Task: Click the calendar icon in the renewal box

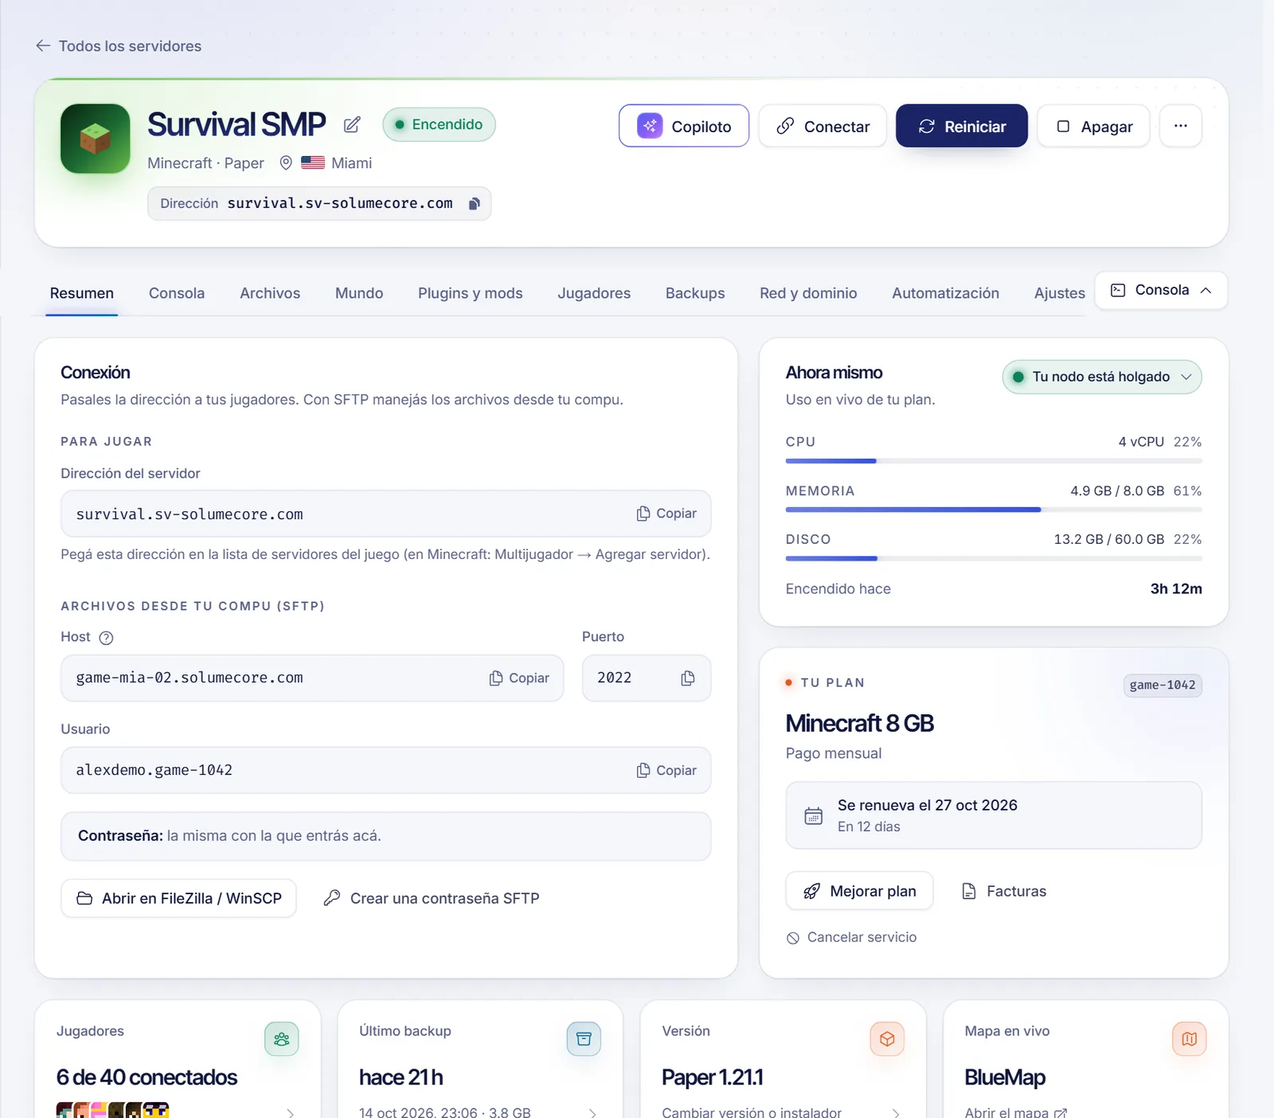Action: click(813, 815)
